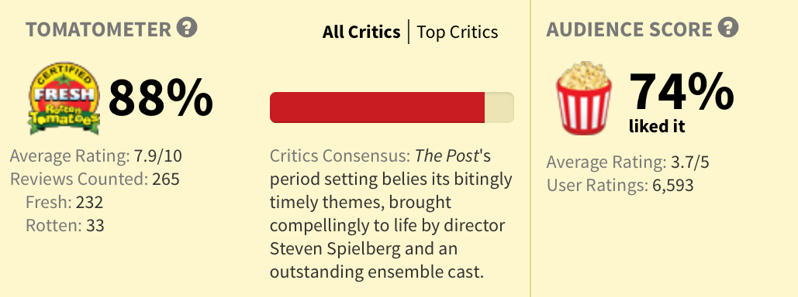The width and height of the screenshot is (798, 297).
Task: Click the Reviews Counted: 265 line
Action: 95,179
